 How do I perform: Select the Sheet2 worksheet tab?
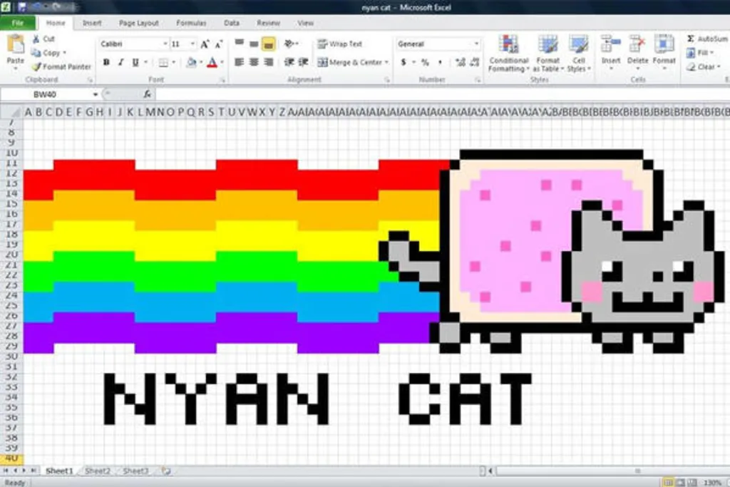pos(98,471)
